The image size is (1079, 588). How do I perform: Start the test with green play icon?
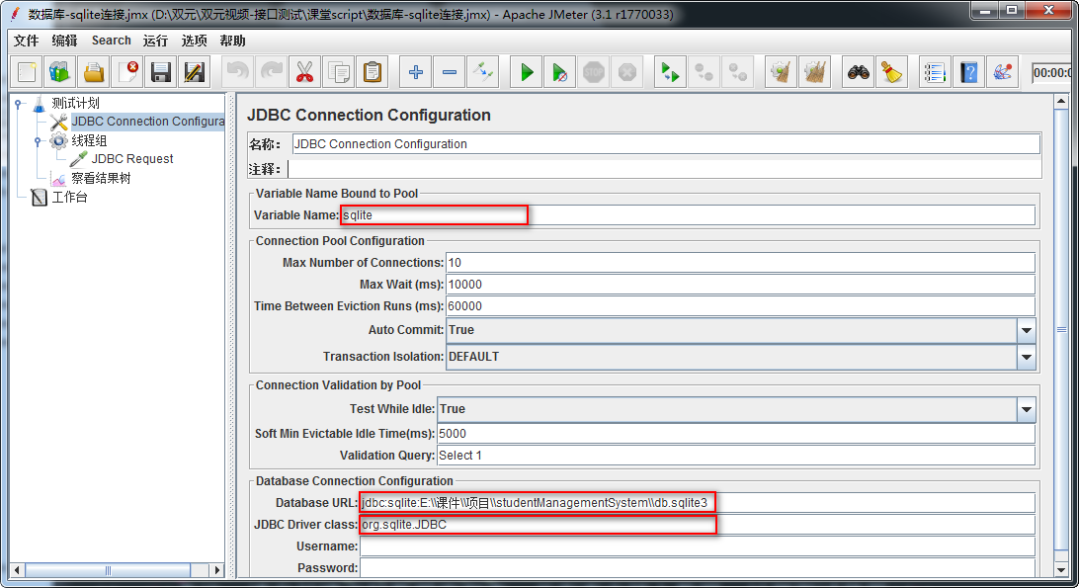click(527, 72)
